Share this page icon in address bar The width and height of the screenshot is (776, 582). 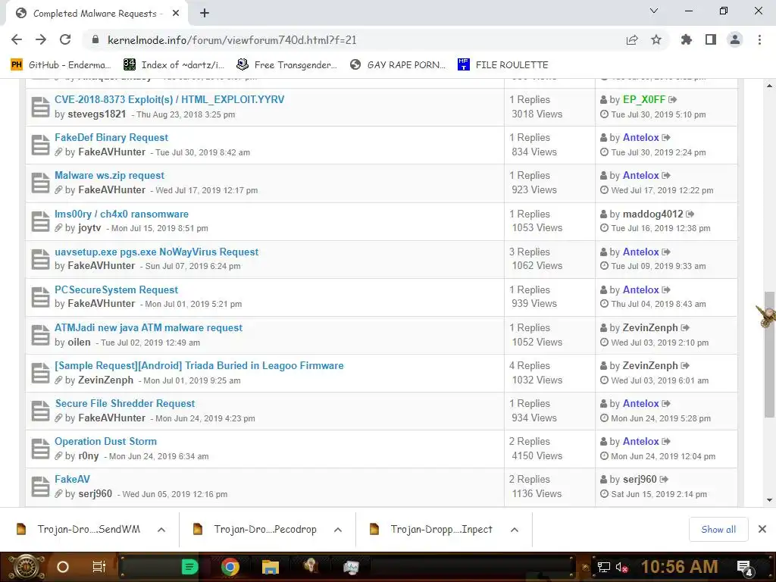point(632,40)
